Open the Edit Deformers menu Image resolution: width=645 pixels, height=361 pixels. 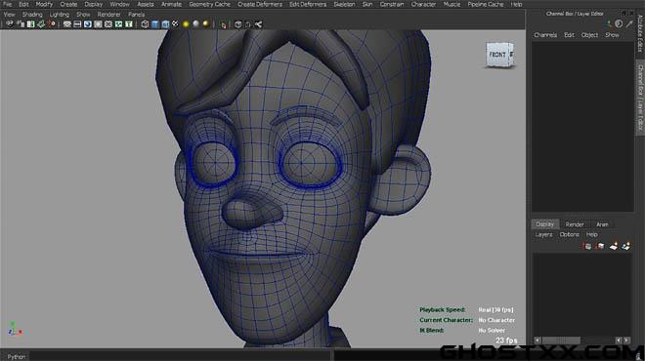(x=308, y=4)
